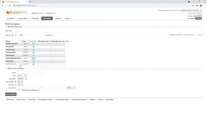
Task: Open the amq.rabbitmq.trace exchange link
Action: point(13,58)
